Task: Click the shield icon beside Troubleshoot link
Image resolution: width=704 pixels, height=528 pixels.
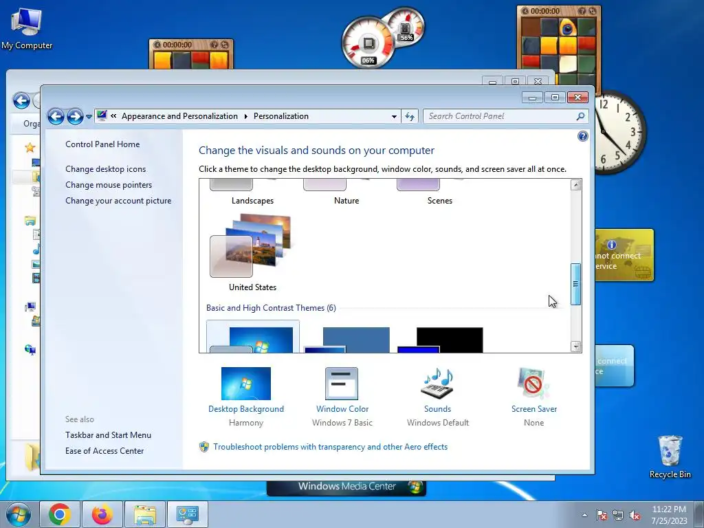Action: pyautogui.click(x=204, y=447)
